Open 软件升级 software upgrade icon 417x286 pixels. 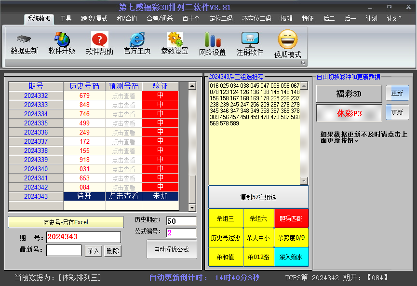point(62,39)
